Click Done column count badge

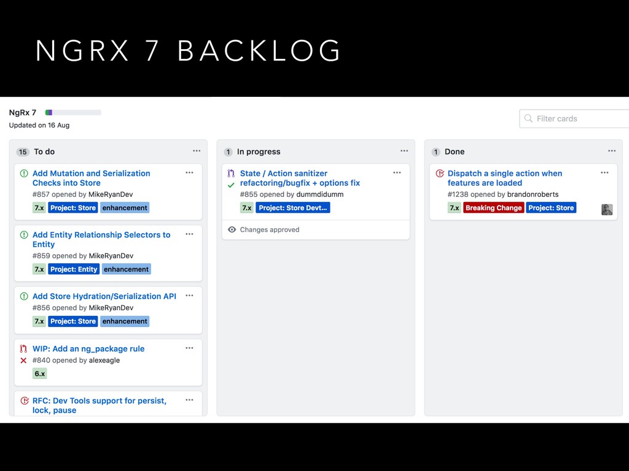[436, 152]
